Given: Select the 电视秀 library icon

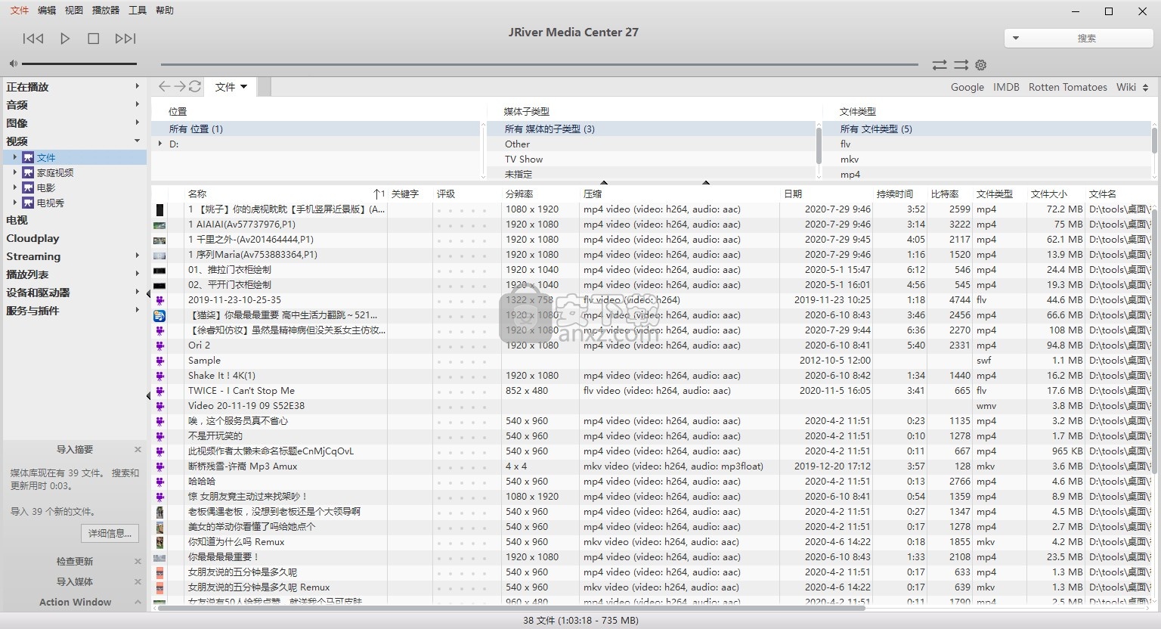Looking at the screenshot, I should (28, 203).
